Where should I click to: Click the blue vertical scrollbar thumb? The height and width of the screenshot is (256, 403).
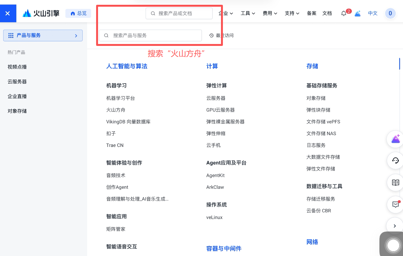[x=399, y=63]
